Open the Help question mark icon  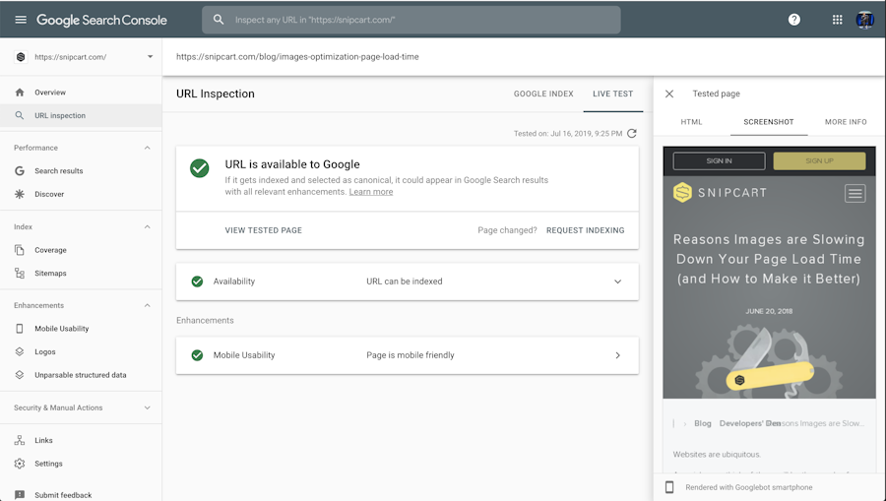point(793,20)
